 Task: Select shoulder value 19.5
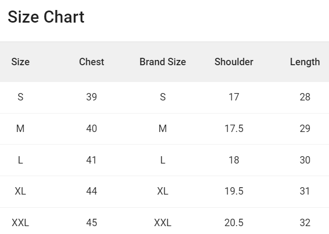coord(234,191)
